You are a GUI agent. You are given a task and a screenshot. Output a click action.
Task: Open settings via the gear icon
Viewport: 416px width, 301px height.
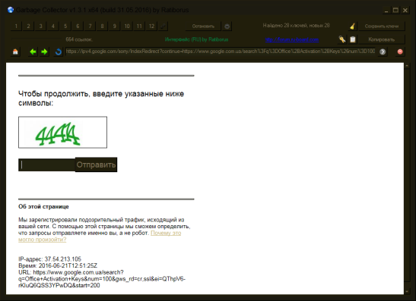click(227, 27)
